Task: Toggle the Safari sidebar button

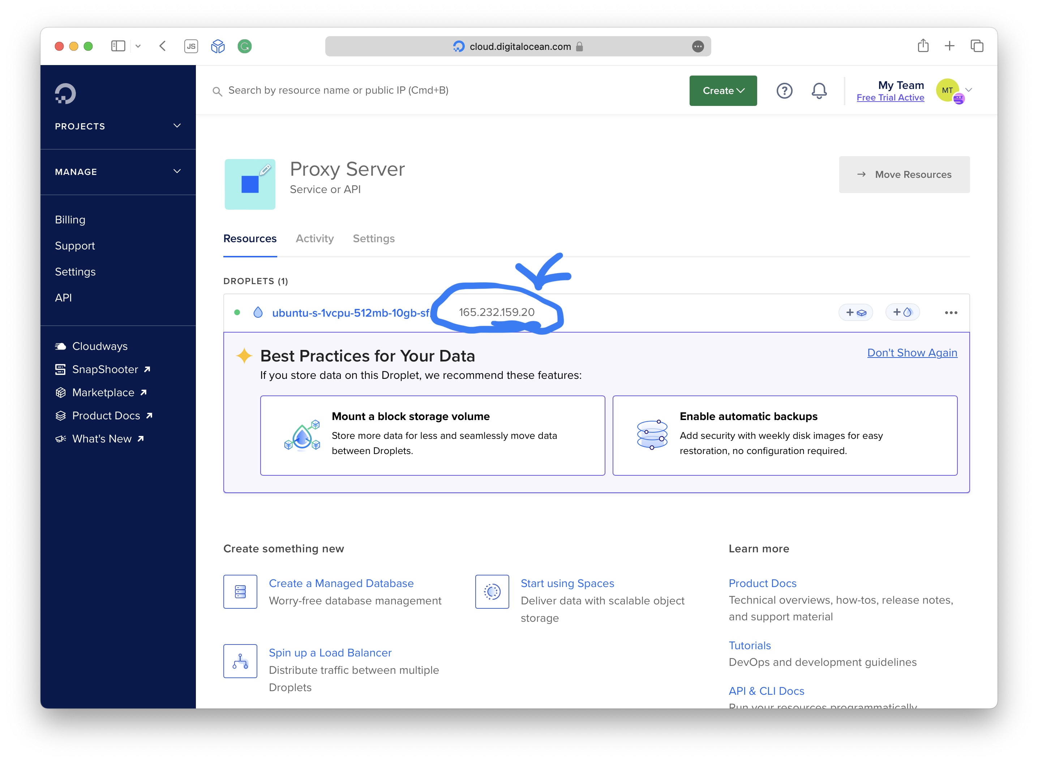Action: (118, 46)
